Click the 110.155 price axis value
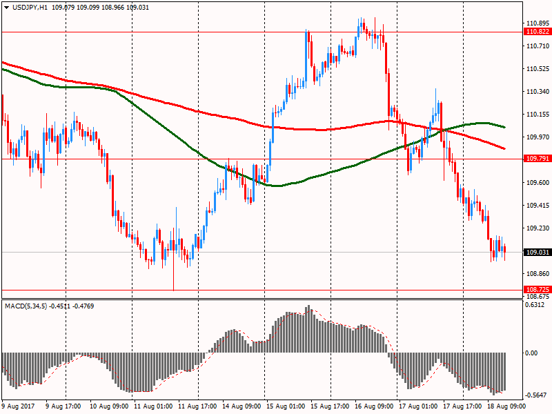Viewport: 552px width, 414px height. click(538, 115)
